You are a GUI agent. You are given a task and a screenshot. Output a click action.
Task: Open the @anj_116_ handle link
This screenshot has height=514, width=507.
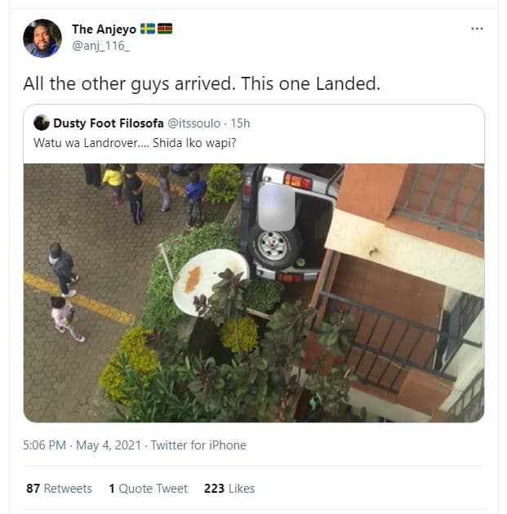coord(100,46)
